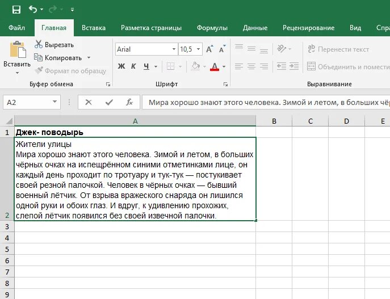The height and width of the screenshot is (299, 390).
Task: Open the font color palette dropdown
Action: 224,66
